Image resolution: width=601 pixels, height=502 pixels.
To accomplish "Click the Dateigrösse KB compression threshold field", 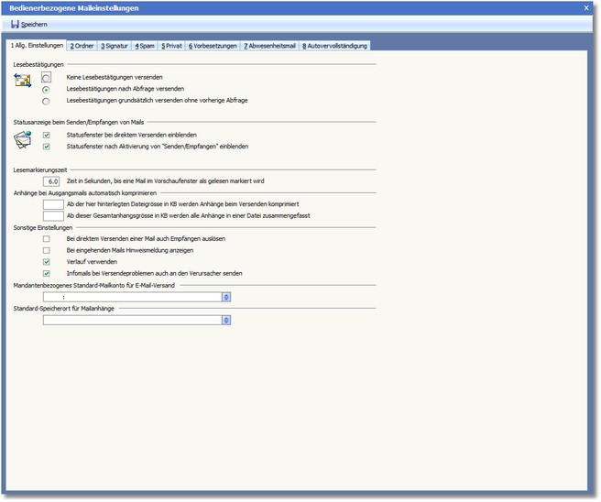I will [52, 204].
